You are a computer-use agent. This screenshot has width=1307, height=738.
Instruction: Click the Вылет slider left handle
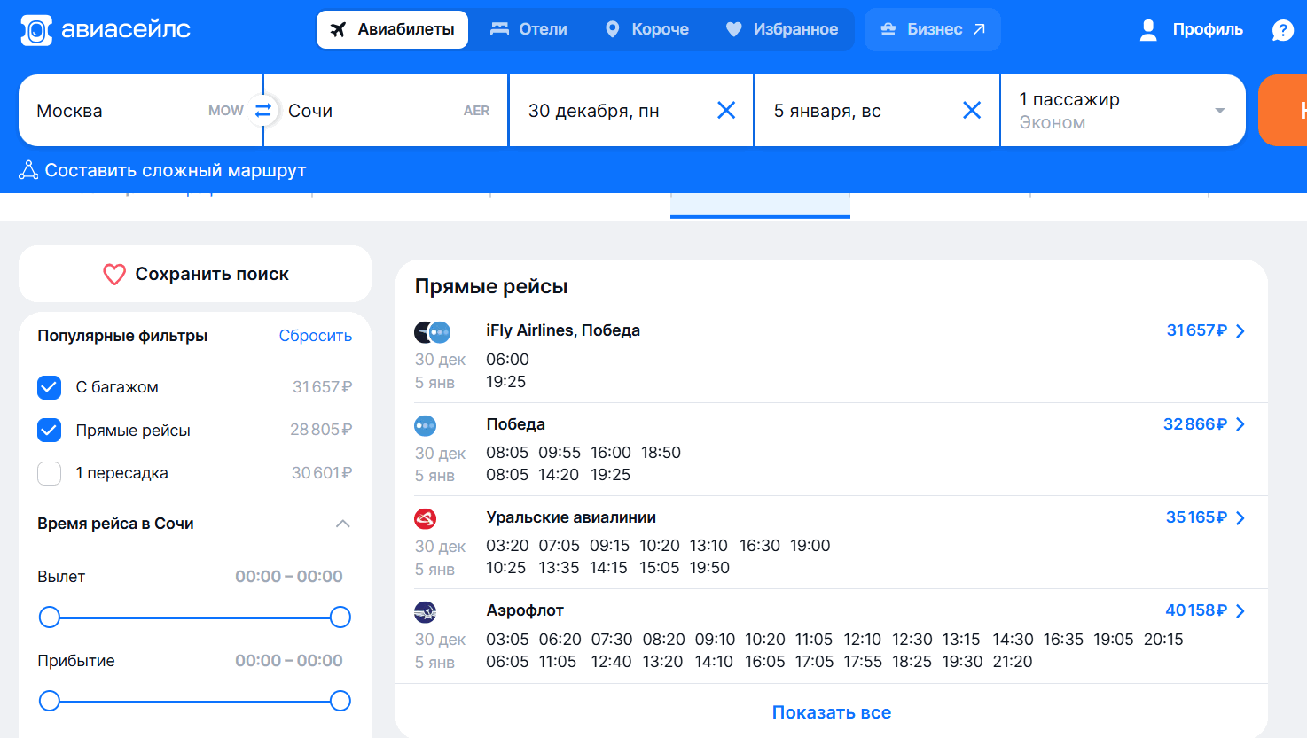coord(50,618)
